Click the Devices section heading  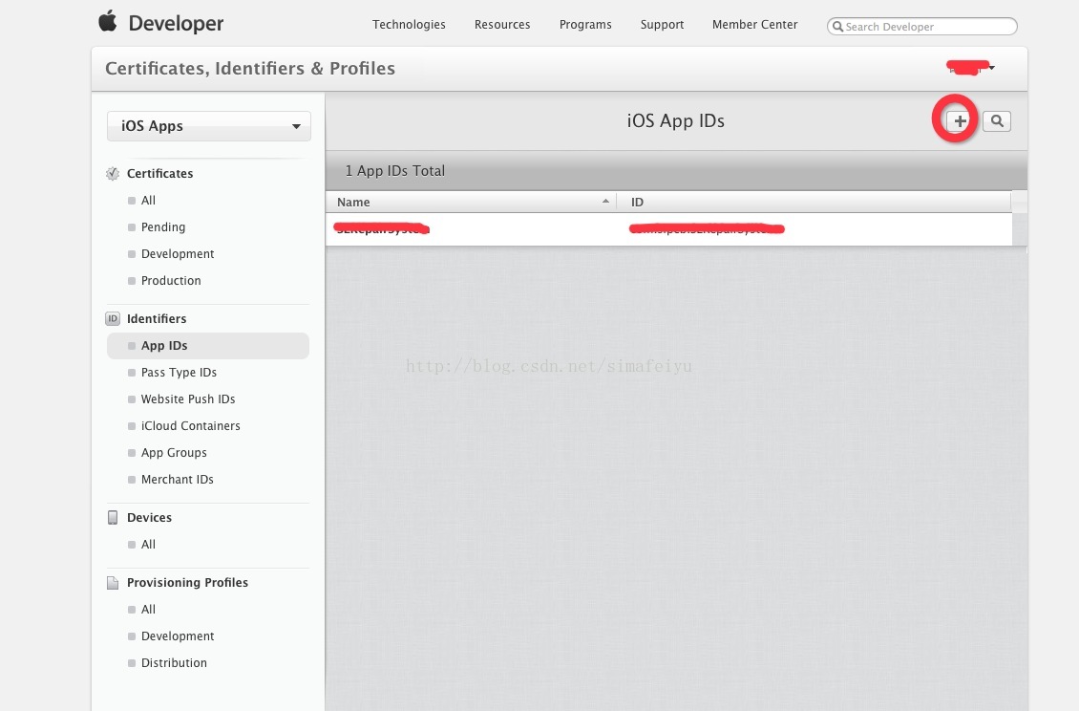149,518
